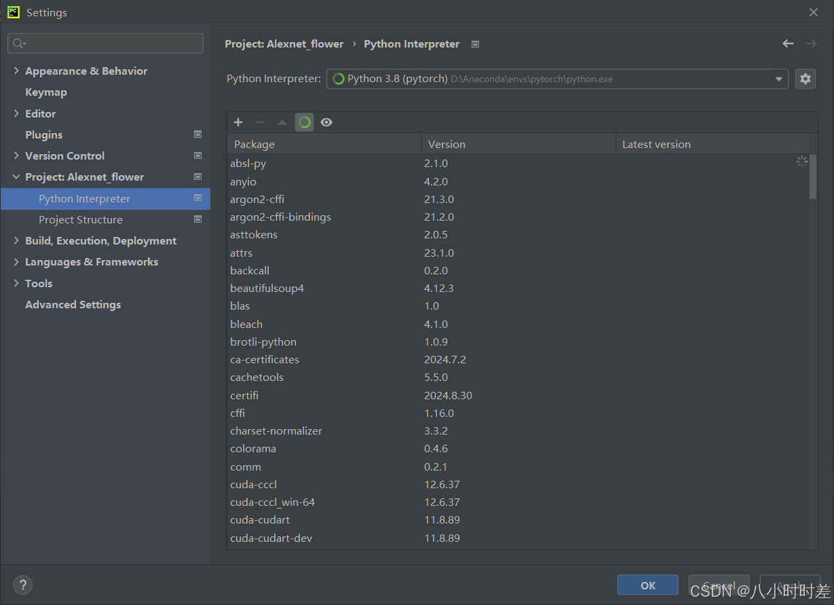Viewport: 834px width, 605px height.
Task: Select the blas package row
Action: coord(518,306)
